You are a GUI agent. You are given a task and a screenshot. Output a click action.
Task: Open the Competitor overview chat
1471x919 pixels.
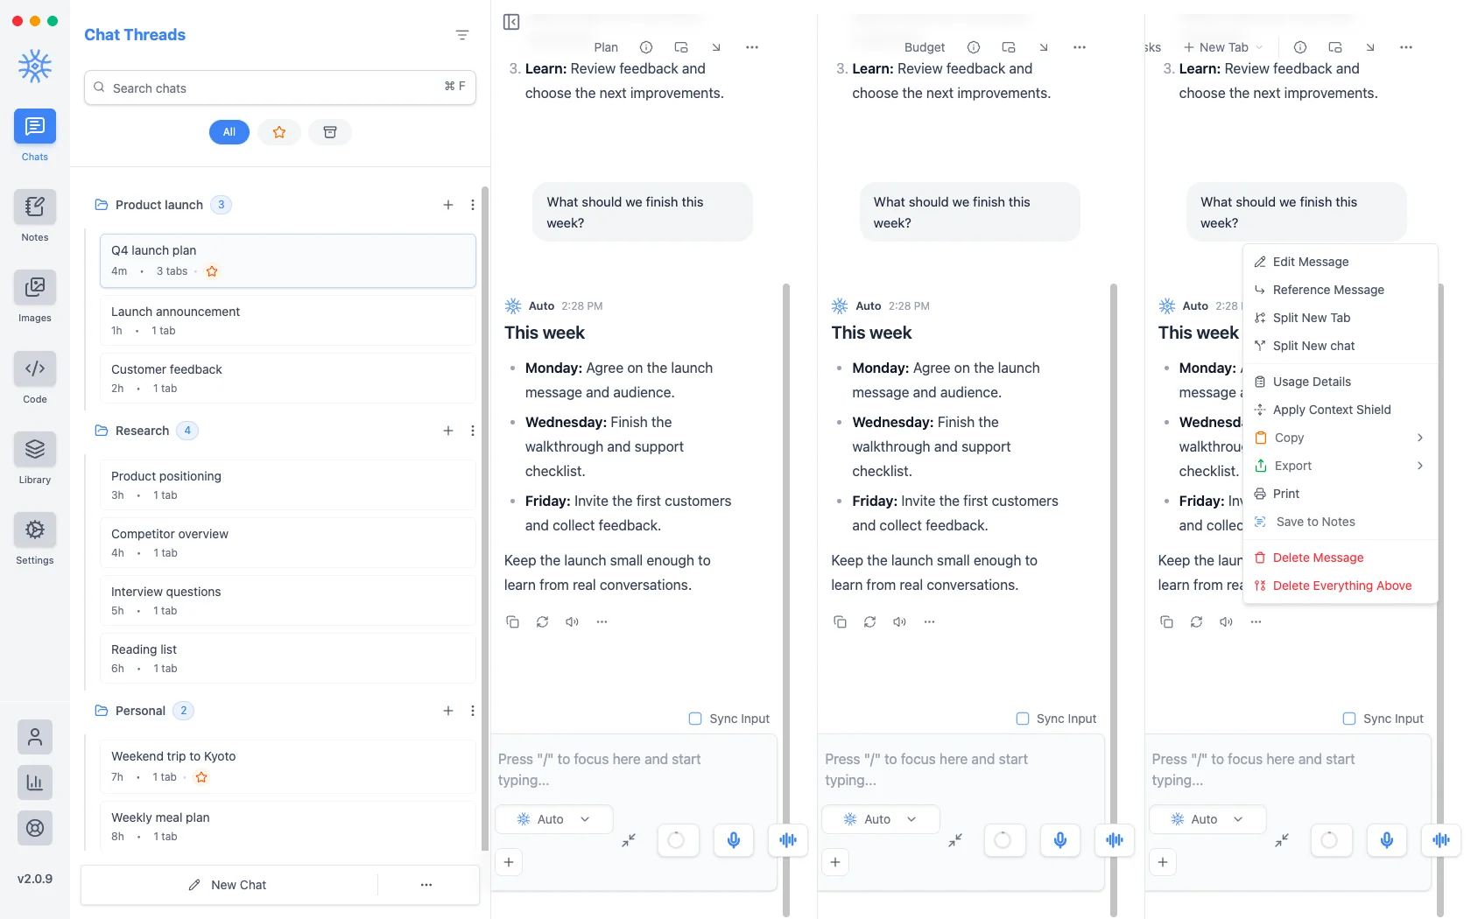288,543
